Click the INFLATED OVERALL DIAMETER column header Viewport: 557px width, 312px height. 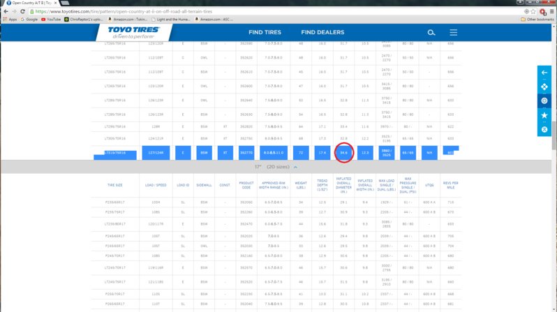343,185
